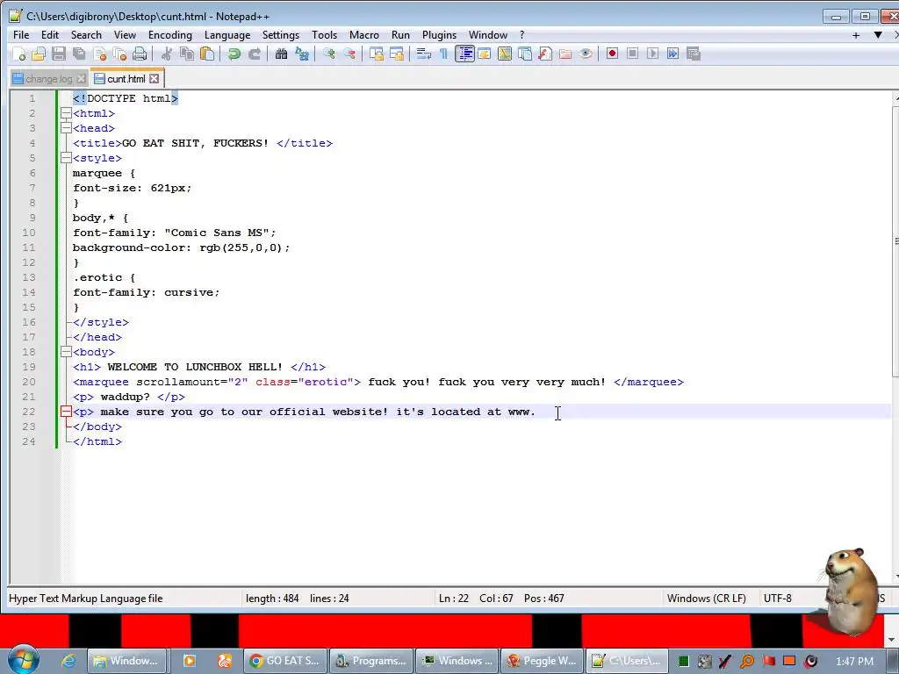Click the Synchronize Vertical Scrolling icon
The width and height of the screenshot is (899, 674).
(x=376, y=54)
